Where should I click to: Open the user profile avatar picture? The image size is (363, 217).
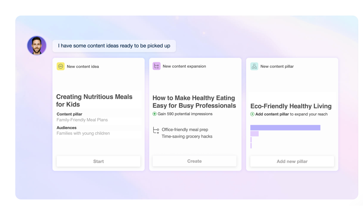[x=37, y=45]
